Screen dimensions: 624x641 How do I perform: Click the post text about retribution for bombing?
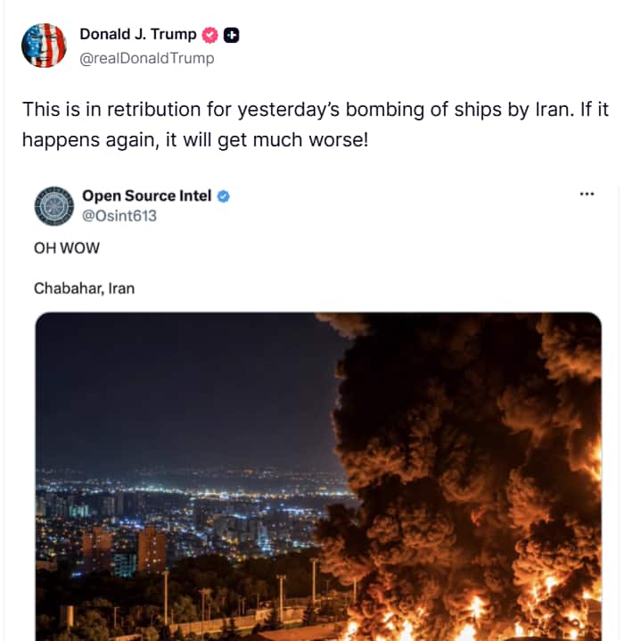[316, 124]
